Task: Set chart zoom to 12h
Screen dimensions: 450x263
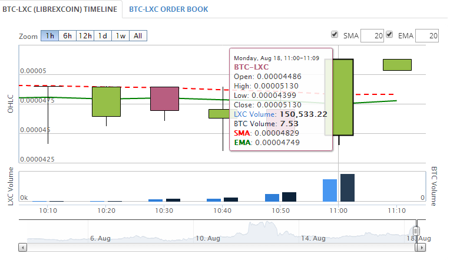Action: click(85, 36)
